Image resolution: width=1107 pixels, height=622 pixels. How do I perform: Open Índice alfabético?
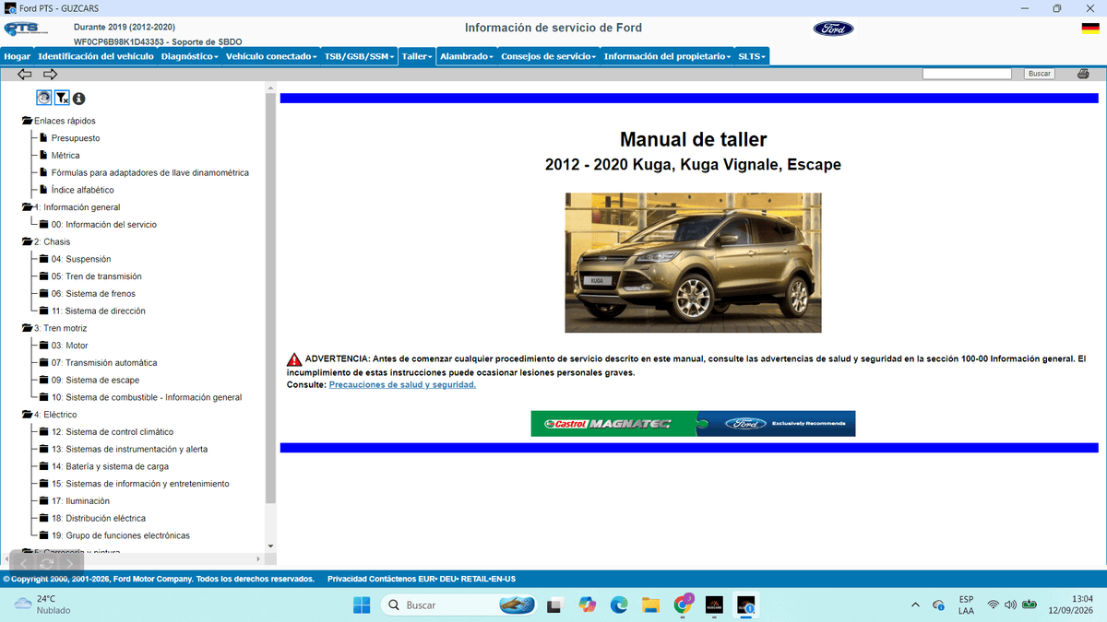pos(83,190)
